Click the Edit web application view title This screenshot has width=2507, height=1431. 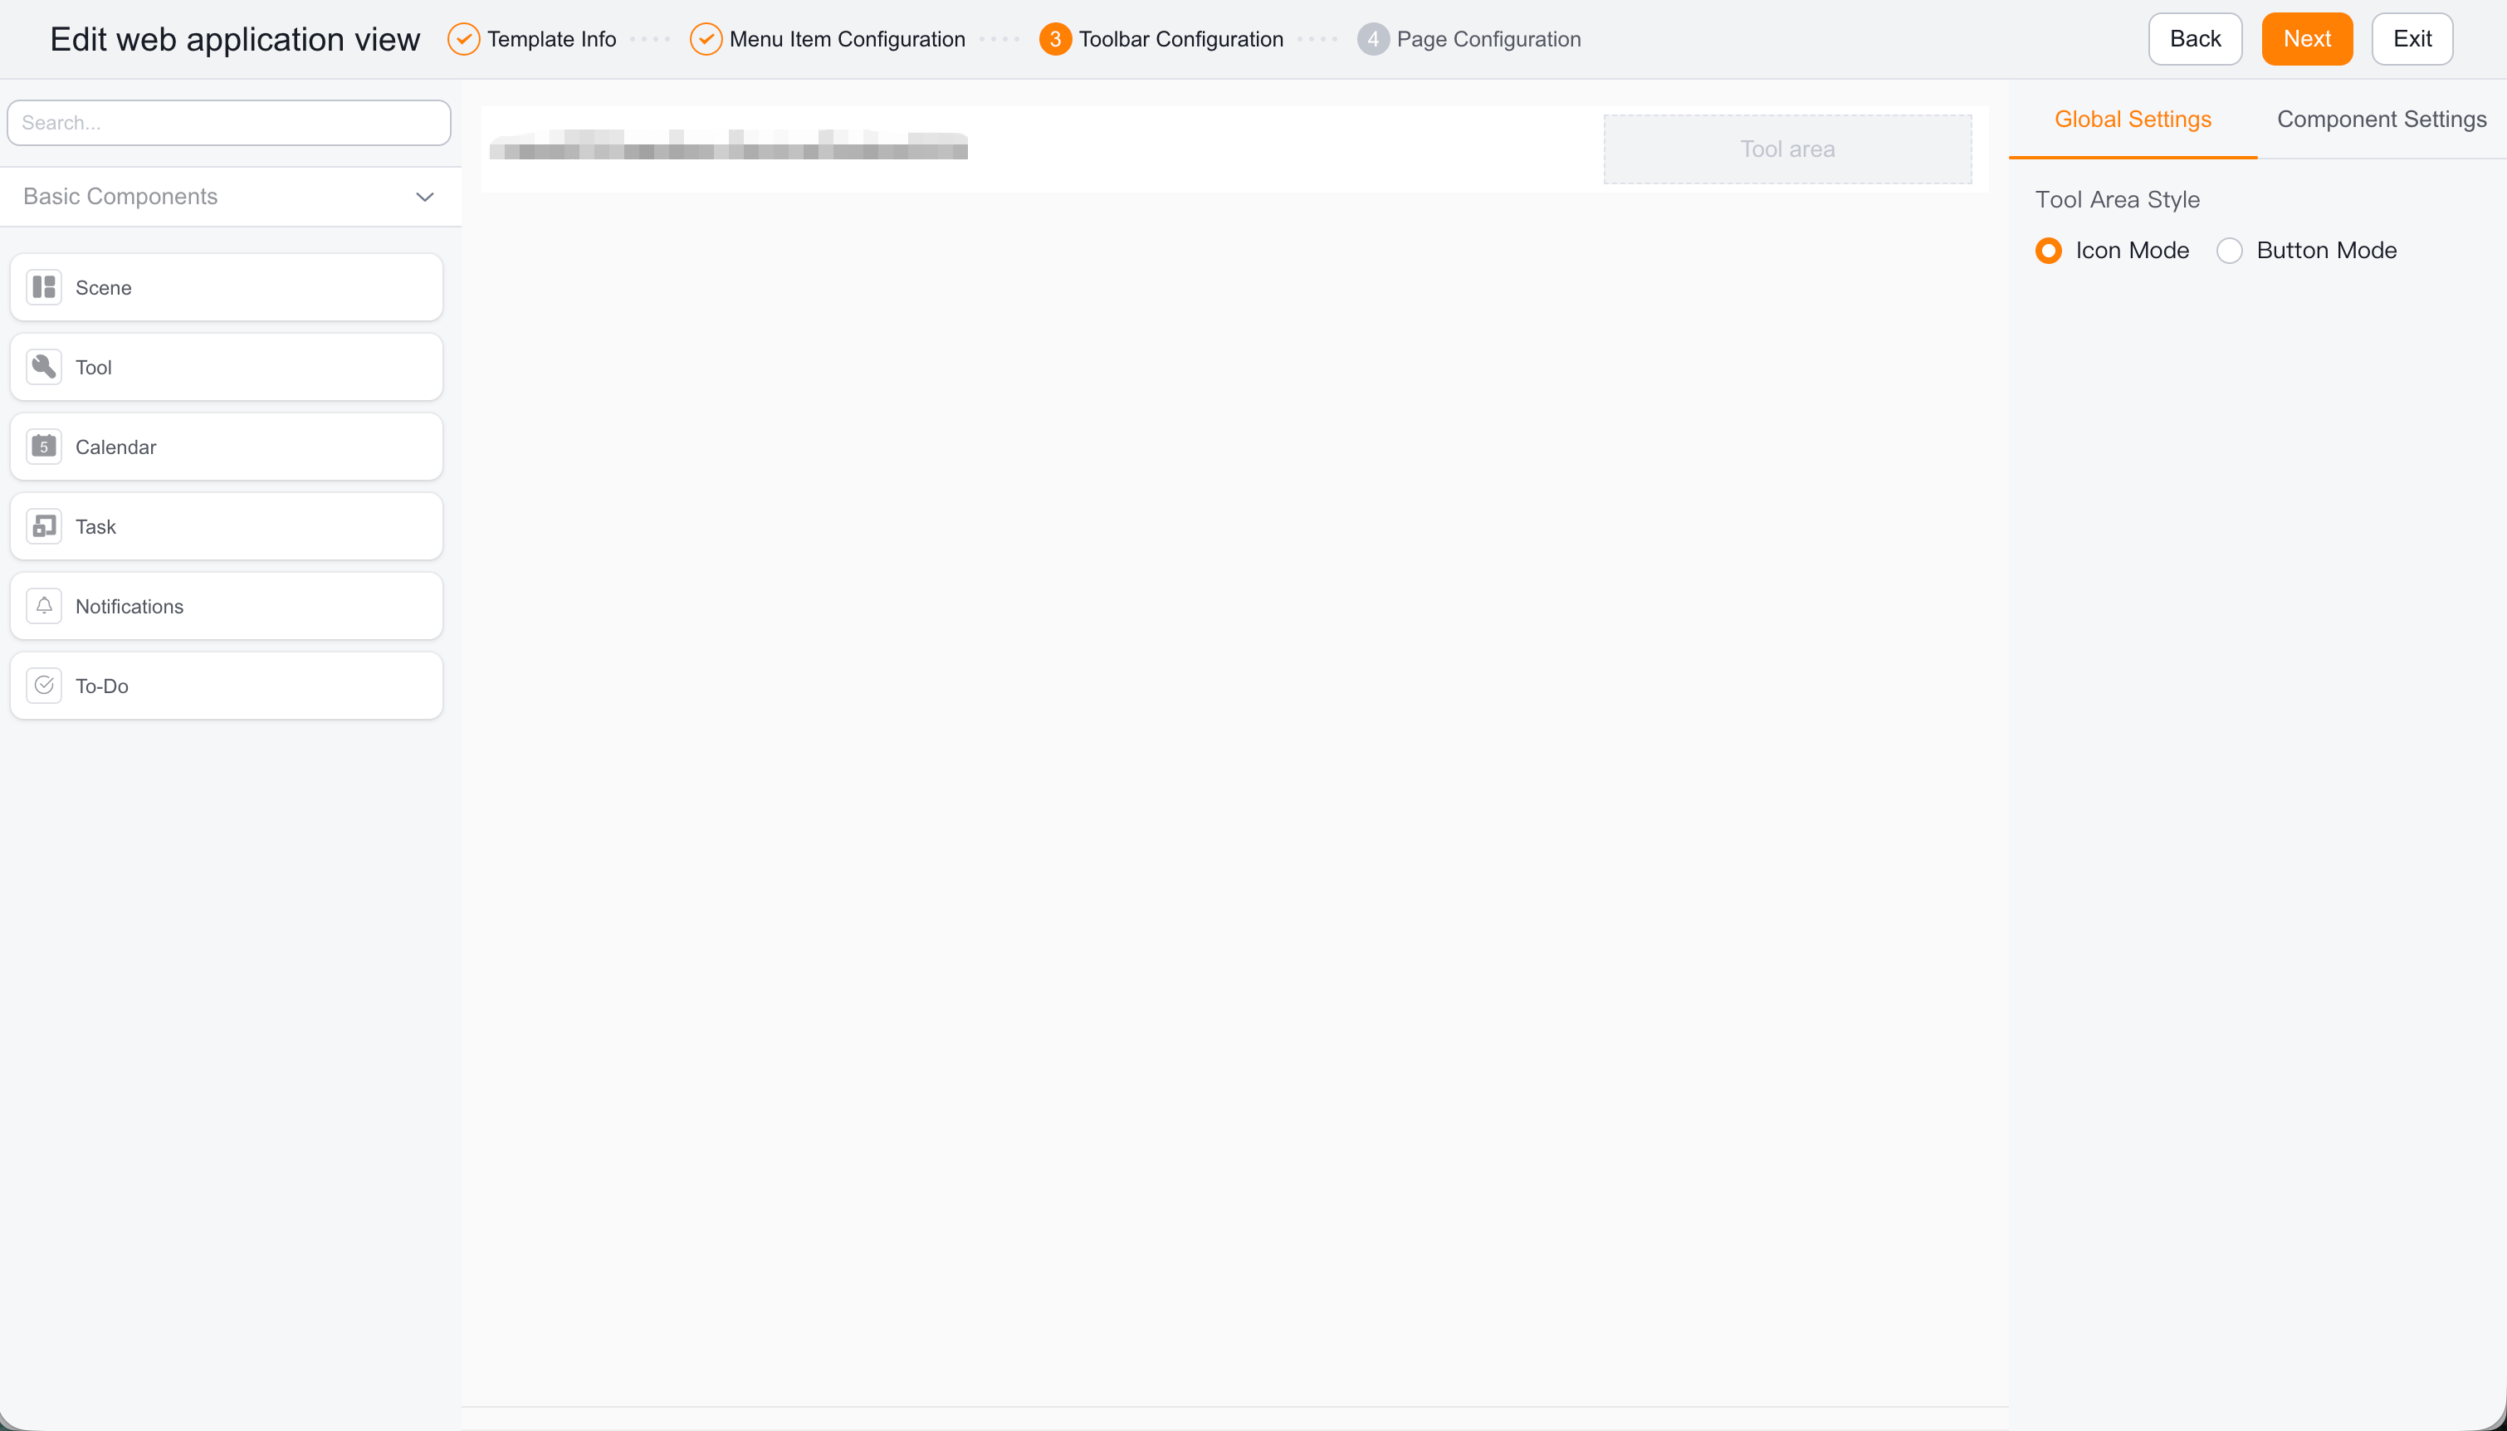pyautogui.click(x=235, y=39)
